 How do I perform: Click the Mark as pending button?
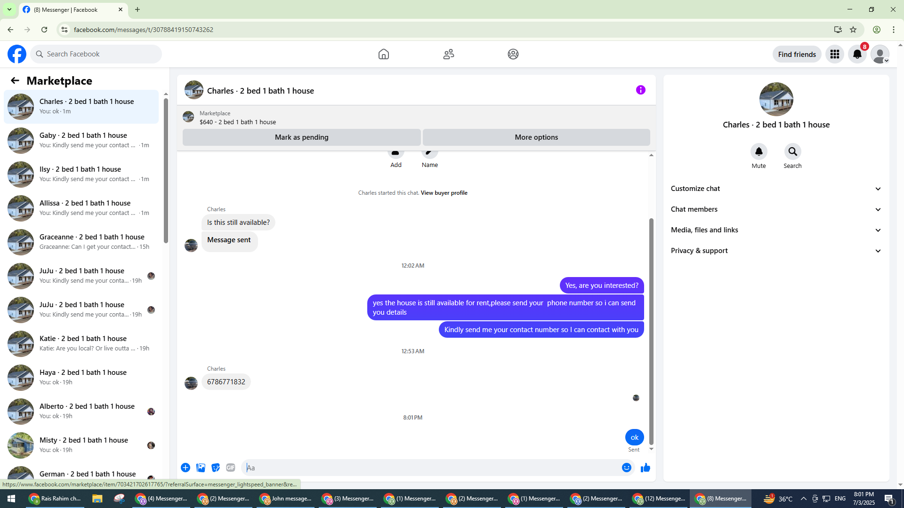pyautogui.click(x=301, y=137)
